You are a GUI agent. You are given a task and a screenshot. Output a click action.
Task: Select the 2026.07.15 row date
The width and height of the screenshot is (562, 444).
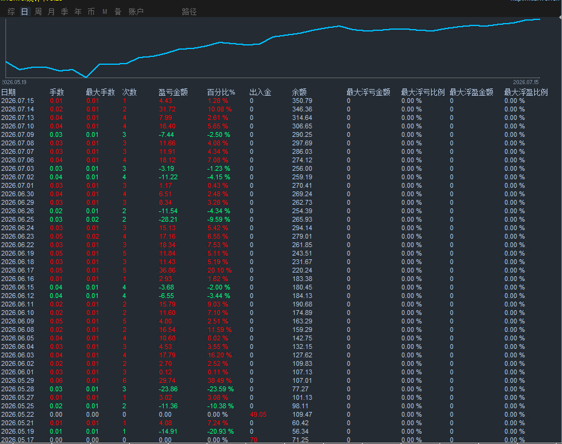18,101
